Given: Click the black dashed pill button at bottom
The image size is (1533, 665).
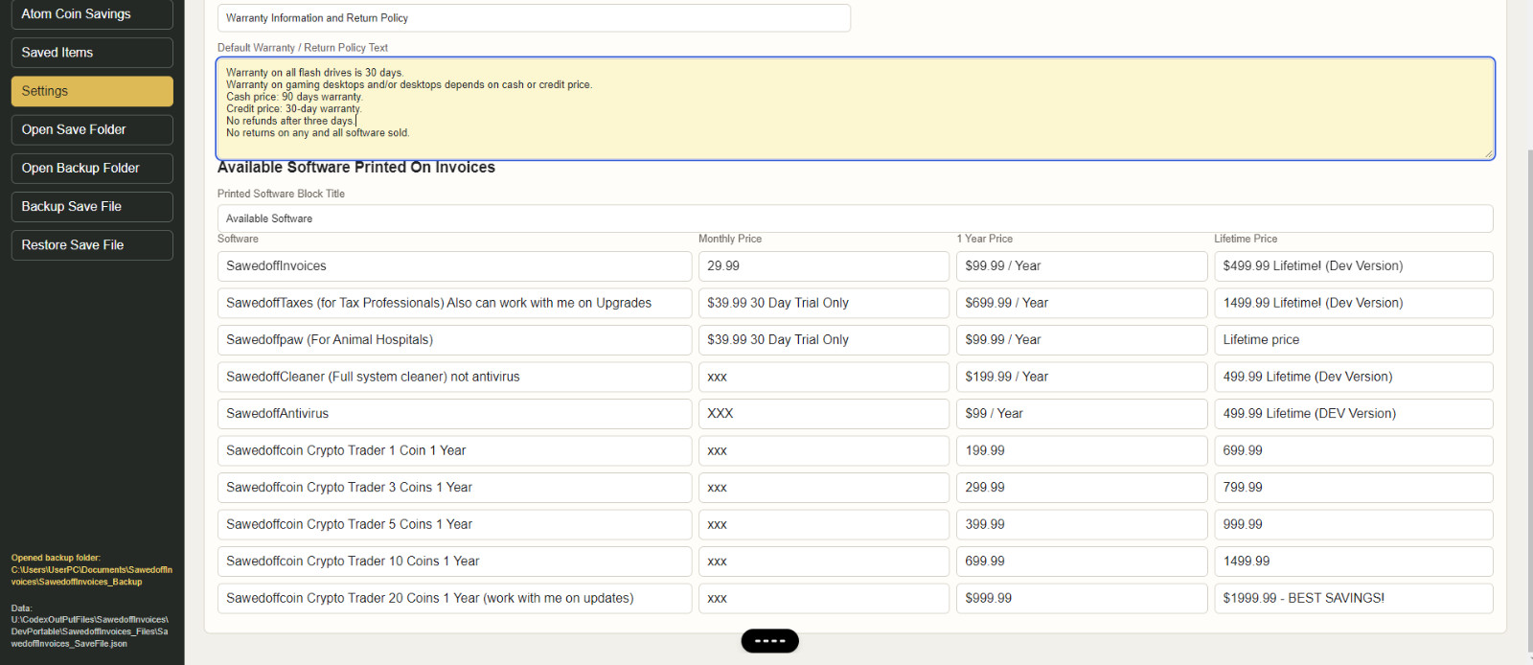Looking at the screenshot, I should pyautogui.click(x=769, y=641).
